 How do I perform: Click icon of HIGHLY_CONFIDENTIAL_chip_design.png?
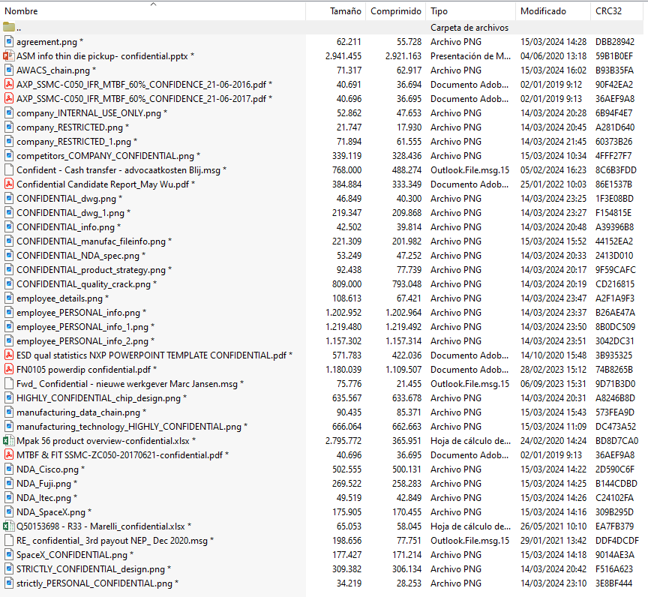(x=9, y=397)
